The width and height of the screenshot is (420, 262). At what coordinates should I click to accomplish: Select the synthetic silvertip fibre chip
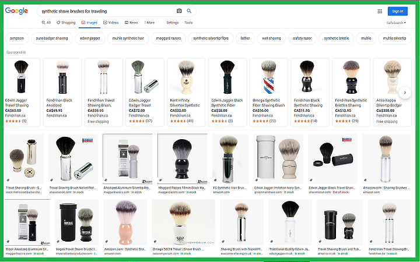(x=211, y=38)
